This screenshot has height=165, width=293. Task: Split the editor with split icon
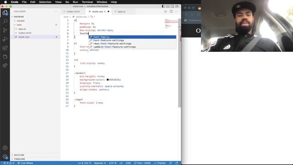click(171, 11)
